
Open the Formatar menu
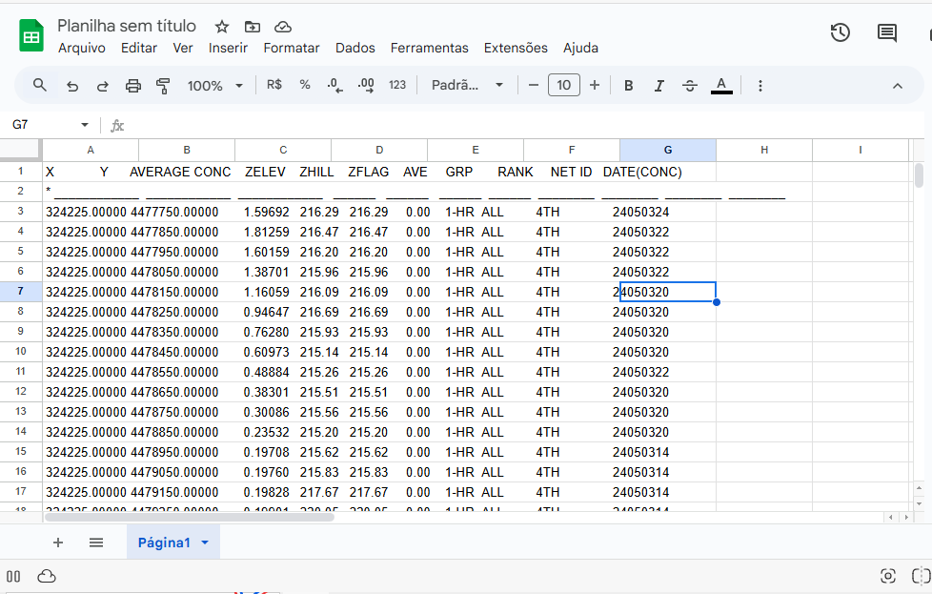(x=292, y=49)
